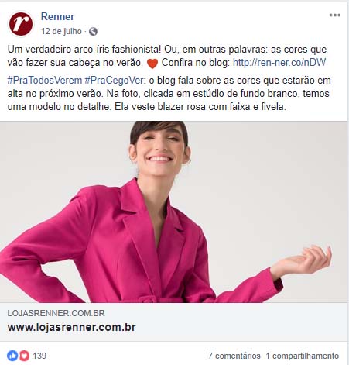Click the heart Love reaction icon
Image resolution: width=349 pixels, height=365 pixels.
point(25,356)
